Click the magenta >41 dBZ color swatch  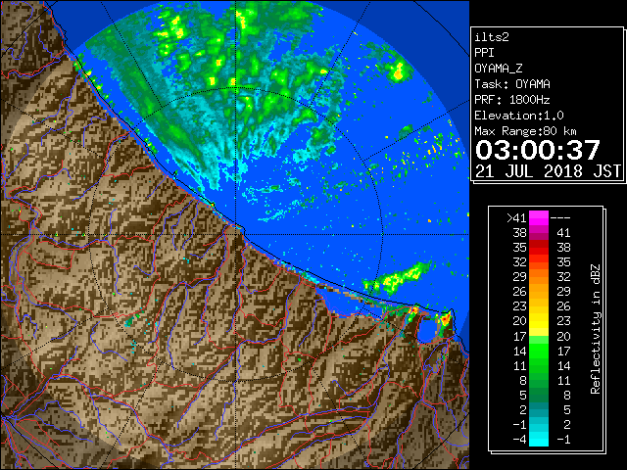pyautogui.click(x=539, y=217)
